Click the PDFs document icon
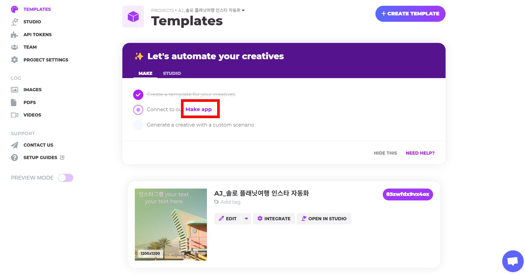This screenshot has width=525, height=275. [14, 102]
